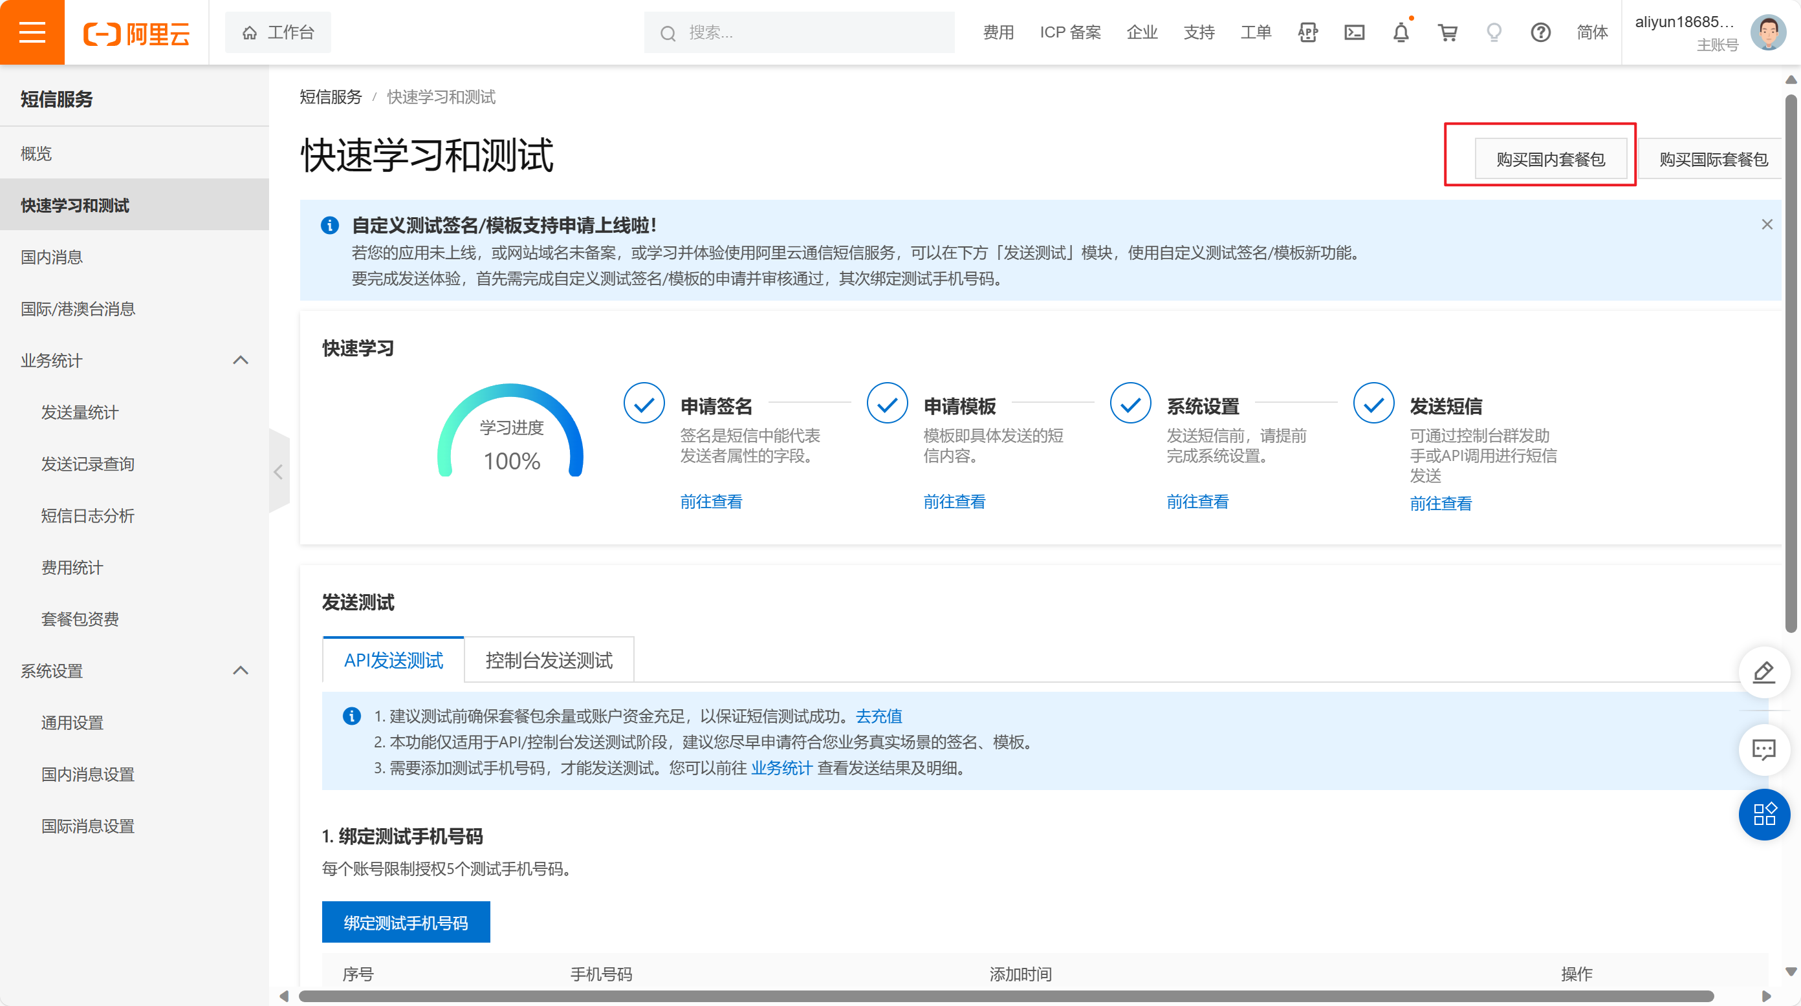The image size is (1801, 1006).
Task: Switch to API发送测试 tab
Action: (x=393, y=660)
